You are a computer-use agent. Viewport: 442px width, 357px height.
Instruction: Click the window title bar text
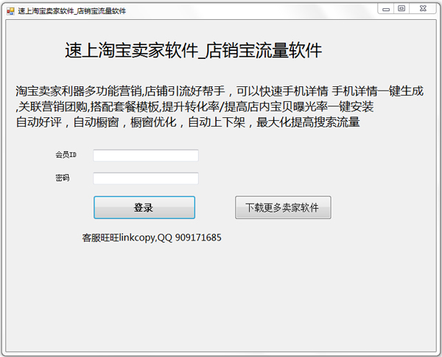[x=72, y=11]
